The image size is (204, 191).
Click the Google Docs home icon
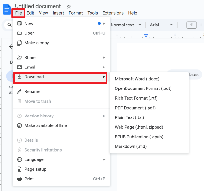coord(7,10)
